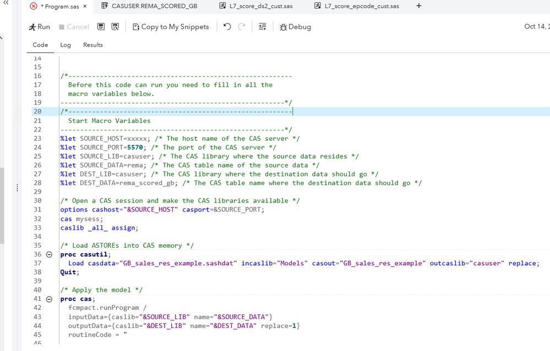Close the Program.sas tab
Viewport: 550px width, 351px height.
point(85,6)
